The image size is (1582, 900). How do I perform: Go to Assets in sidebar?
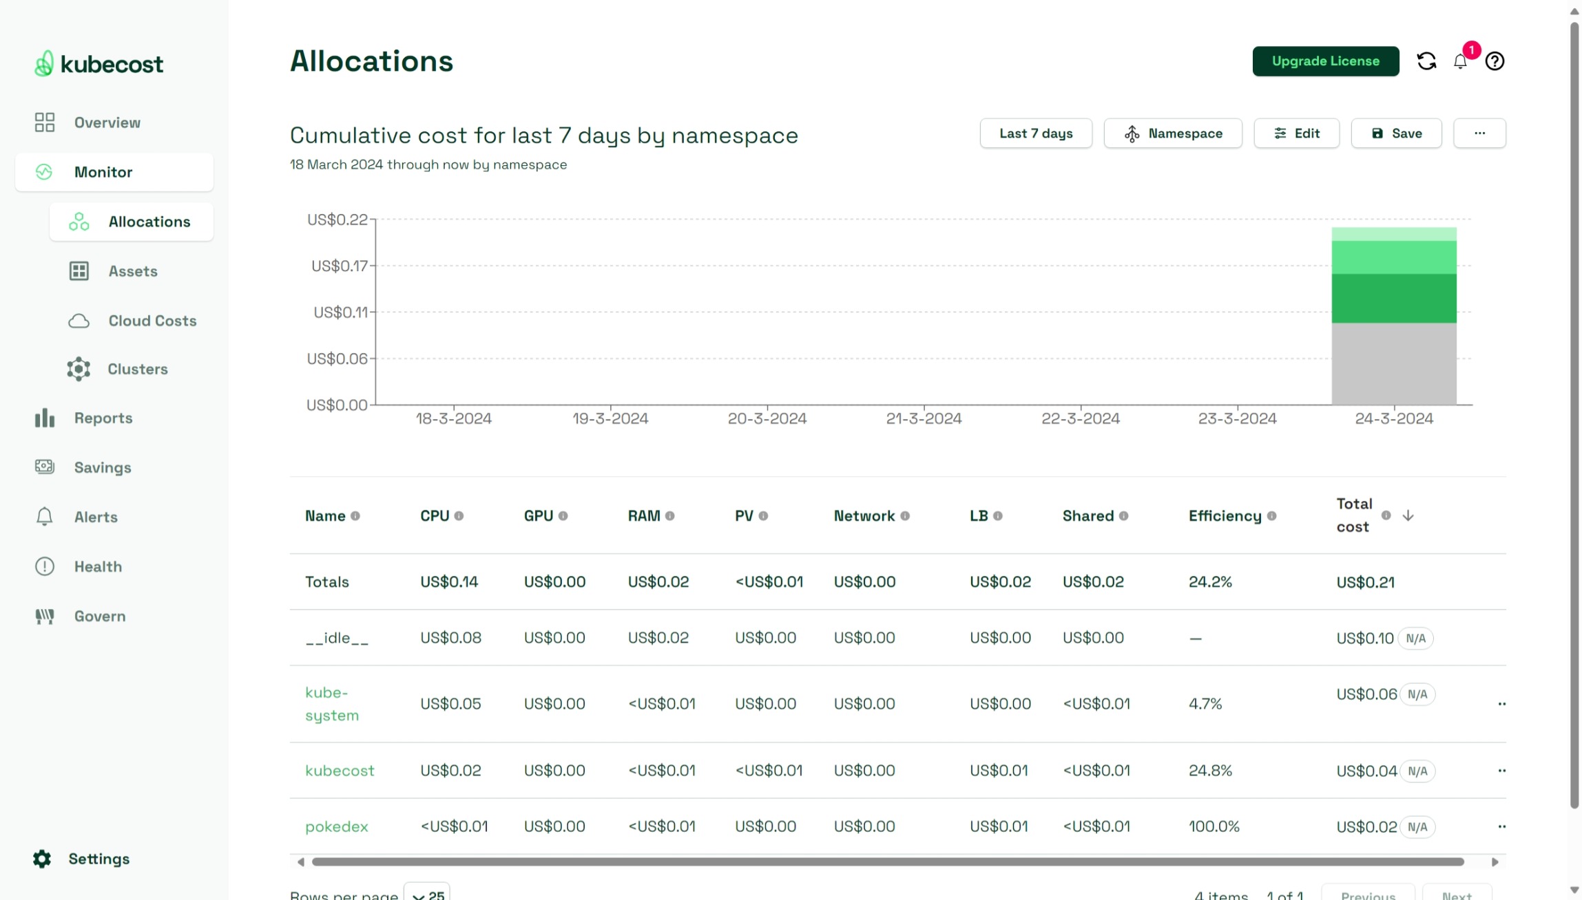click(x=132, y=271)
